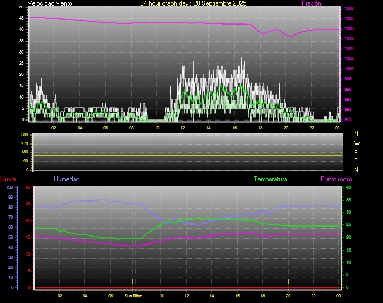Screen dimensions: 383x303
Task: Click the 1030 pressure scale value
Action: pos(348,9)
